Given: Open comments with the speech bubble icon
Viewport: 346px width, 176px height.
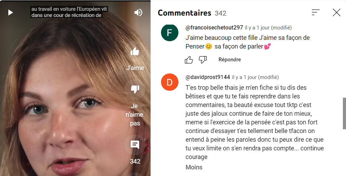Looking at the screenshot, I should 135,145.
